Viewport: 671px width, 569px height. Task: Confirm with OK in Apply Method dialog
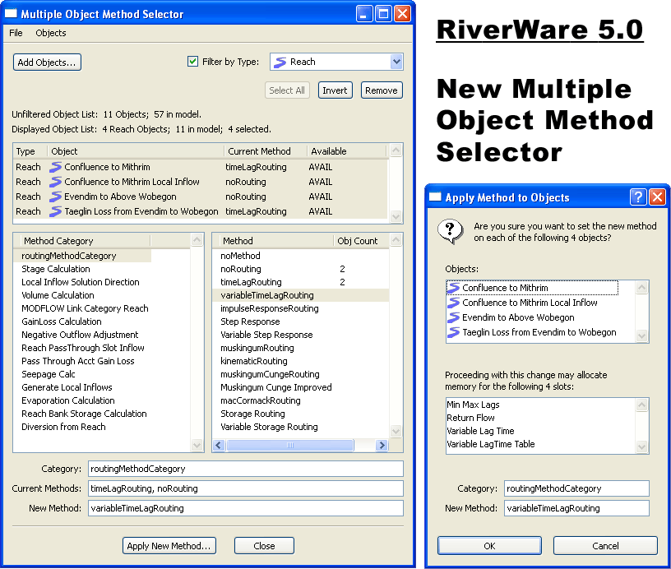(489, 546)
